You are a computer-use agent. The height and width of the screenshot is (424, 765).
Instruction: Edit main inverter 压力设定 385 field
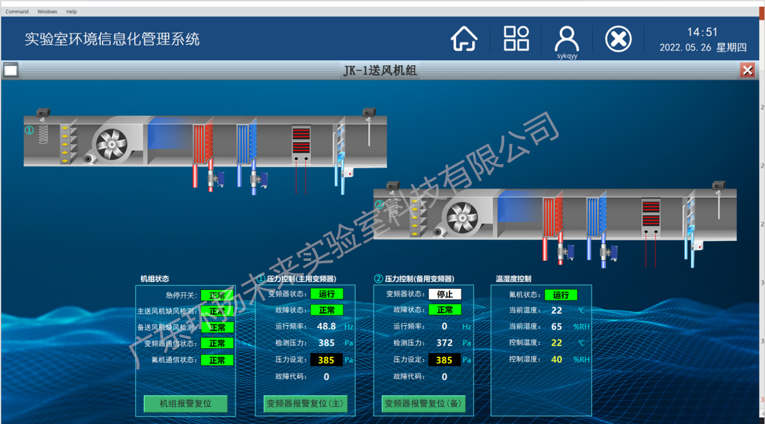(x=326, y=360)
